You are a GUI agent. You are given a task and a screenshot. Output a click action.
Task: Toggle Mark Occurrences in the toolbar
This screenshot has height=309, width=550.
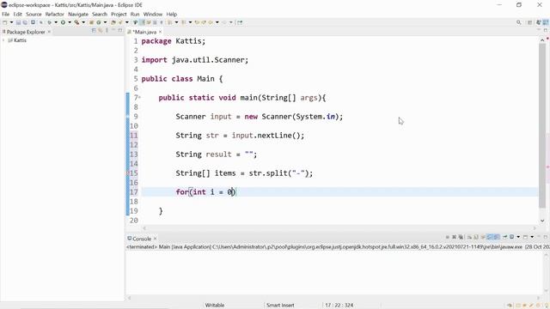pos(142,22)
